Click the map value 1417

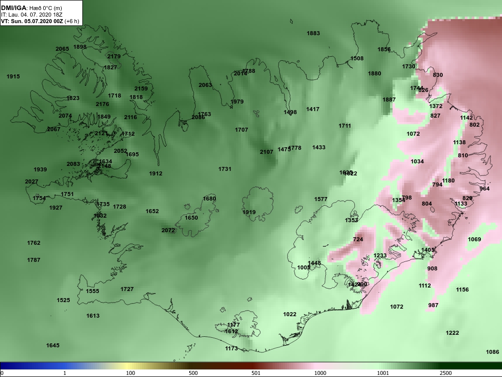(x=313, y=109)
